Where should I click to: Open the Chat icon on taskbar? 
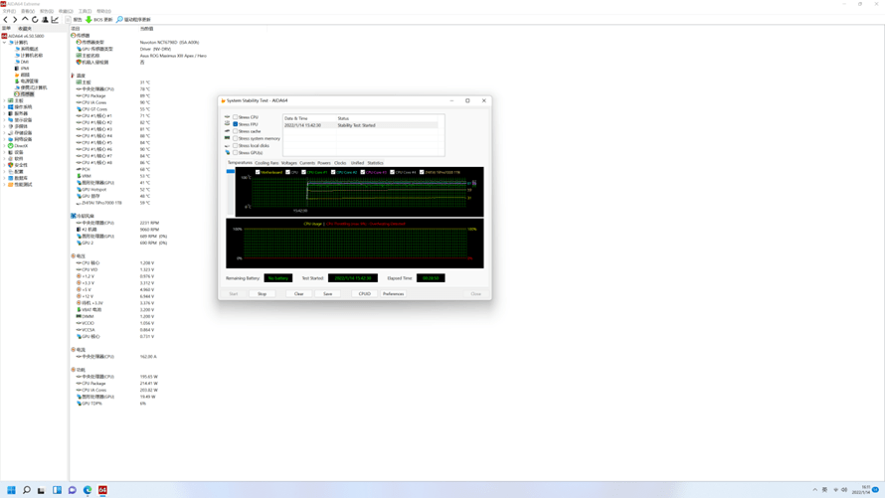[73, 490]
